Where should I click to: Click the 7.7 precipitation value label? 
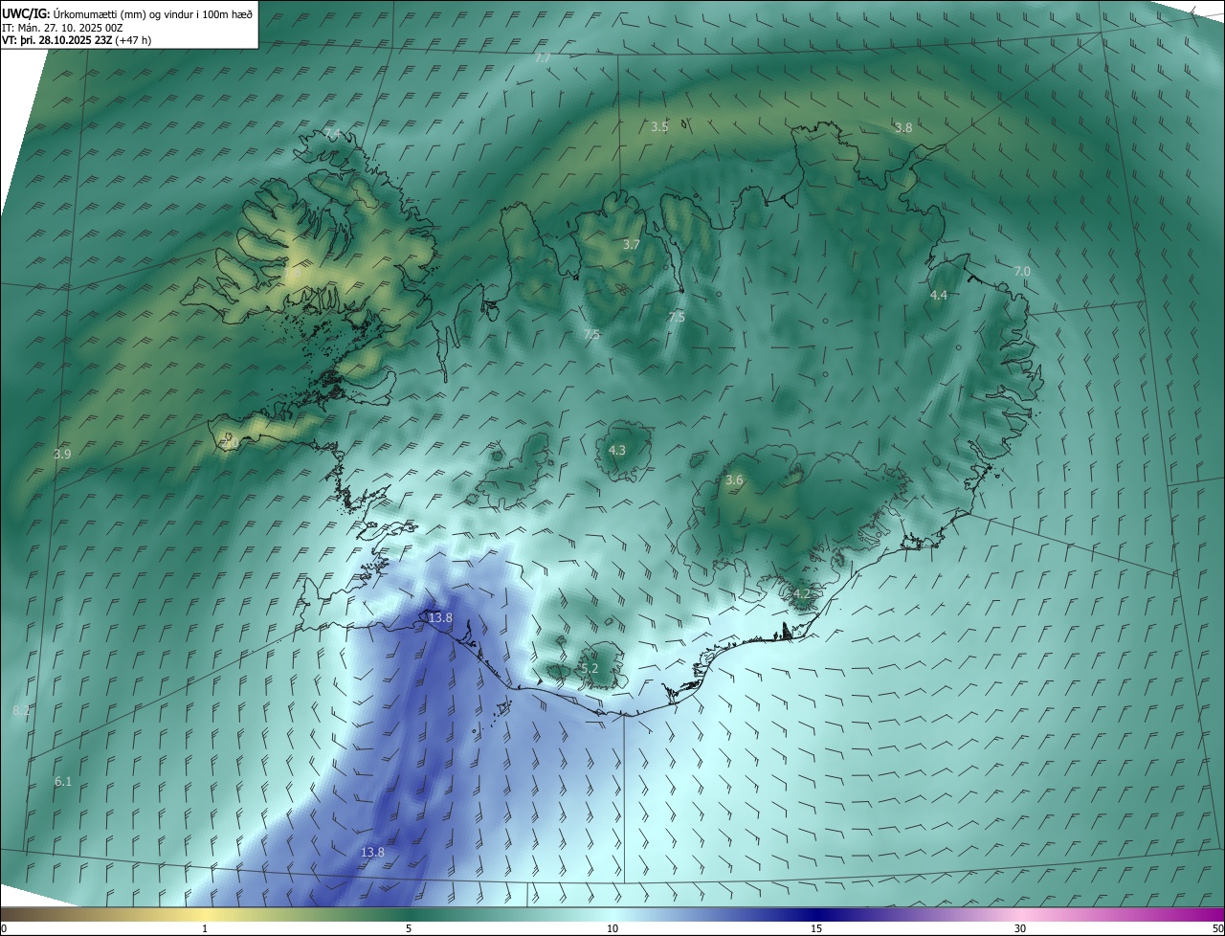(x=543, y=58)
